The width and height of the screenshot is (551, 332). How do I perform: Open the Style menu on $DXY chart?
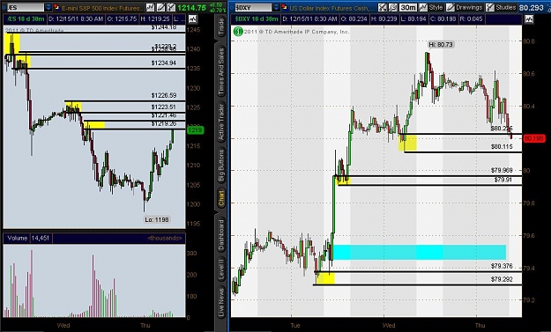pos(431,7)
